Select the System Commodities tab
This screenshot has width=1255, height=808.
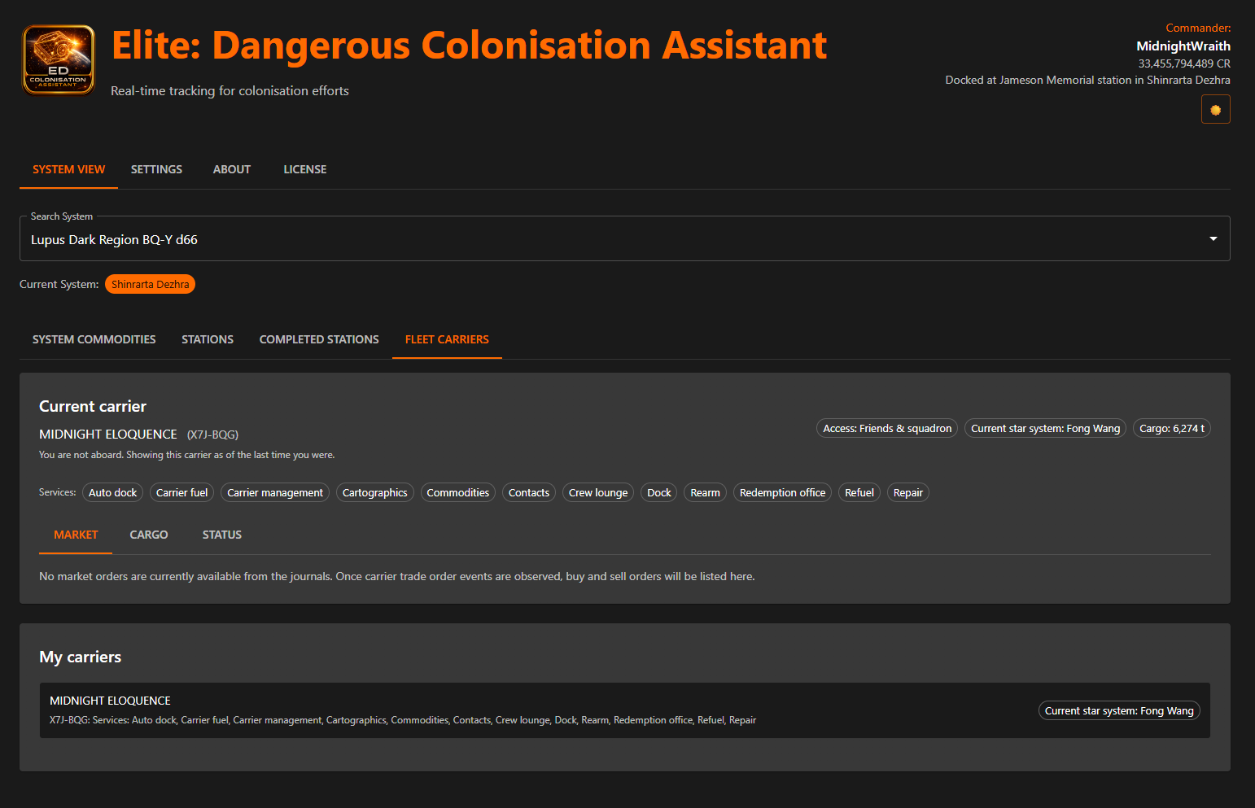[94, 339]
